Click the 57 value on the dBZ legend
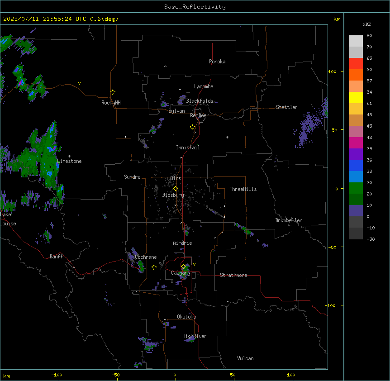 (x=369, y=81)
